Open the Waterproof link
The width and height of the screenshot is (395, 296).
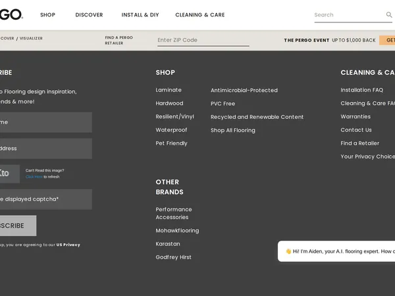point(171,130)
